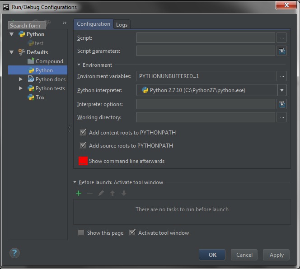Image resolution: width=300 pixels, height=269 pixels.
Task: Focus the Working directory field
Action: point(206,117)
